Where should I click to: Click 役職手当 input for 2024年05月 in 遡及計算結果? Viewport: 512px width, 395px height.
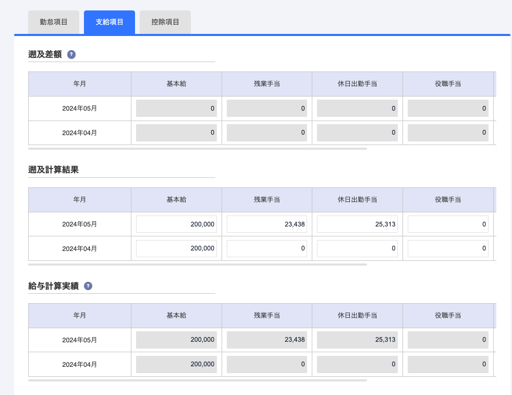448,224
